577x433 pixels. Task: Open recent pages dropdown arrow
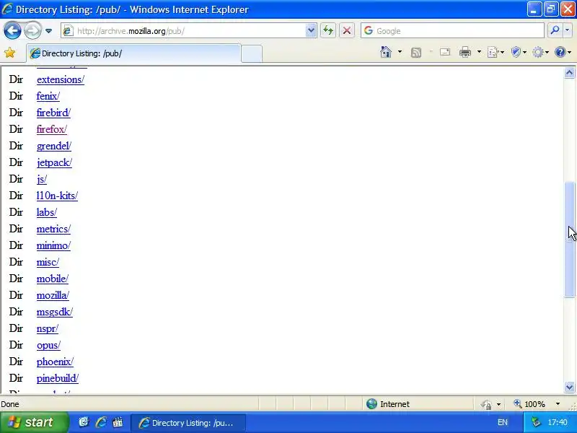[x=48, y=31]
